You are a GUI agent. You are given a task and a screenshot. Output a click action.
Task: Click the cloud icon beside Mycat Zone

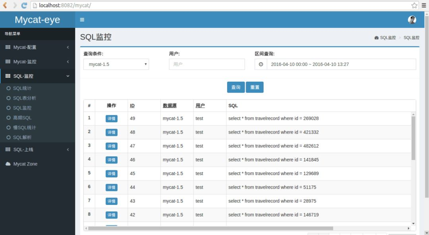[x=8, y=164]
